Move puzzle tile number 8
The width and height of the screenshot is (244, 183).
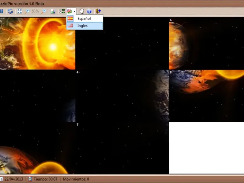point(206,96)
